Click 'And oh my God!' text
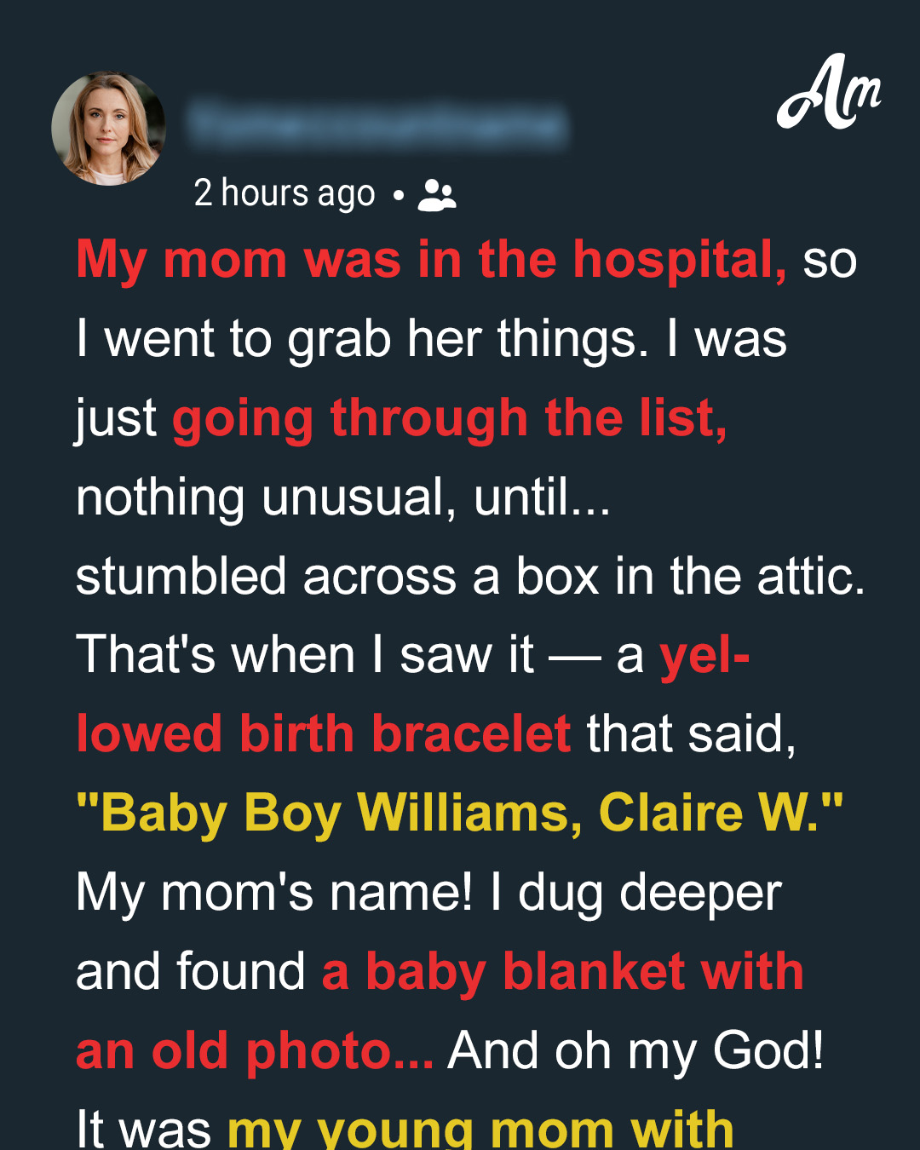This screenshot has width=920, height=1150. [x=636, y=1052]
